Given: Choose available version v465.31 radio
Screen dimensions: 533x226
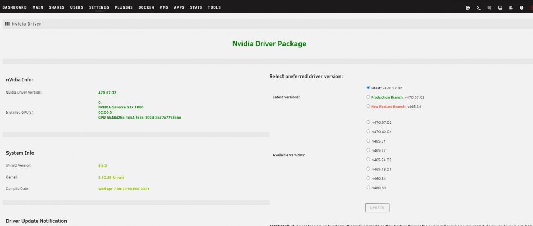Looking at the screenshot, I should (368, 141).
